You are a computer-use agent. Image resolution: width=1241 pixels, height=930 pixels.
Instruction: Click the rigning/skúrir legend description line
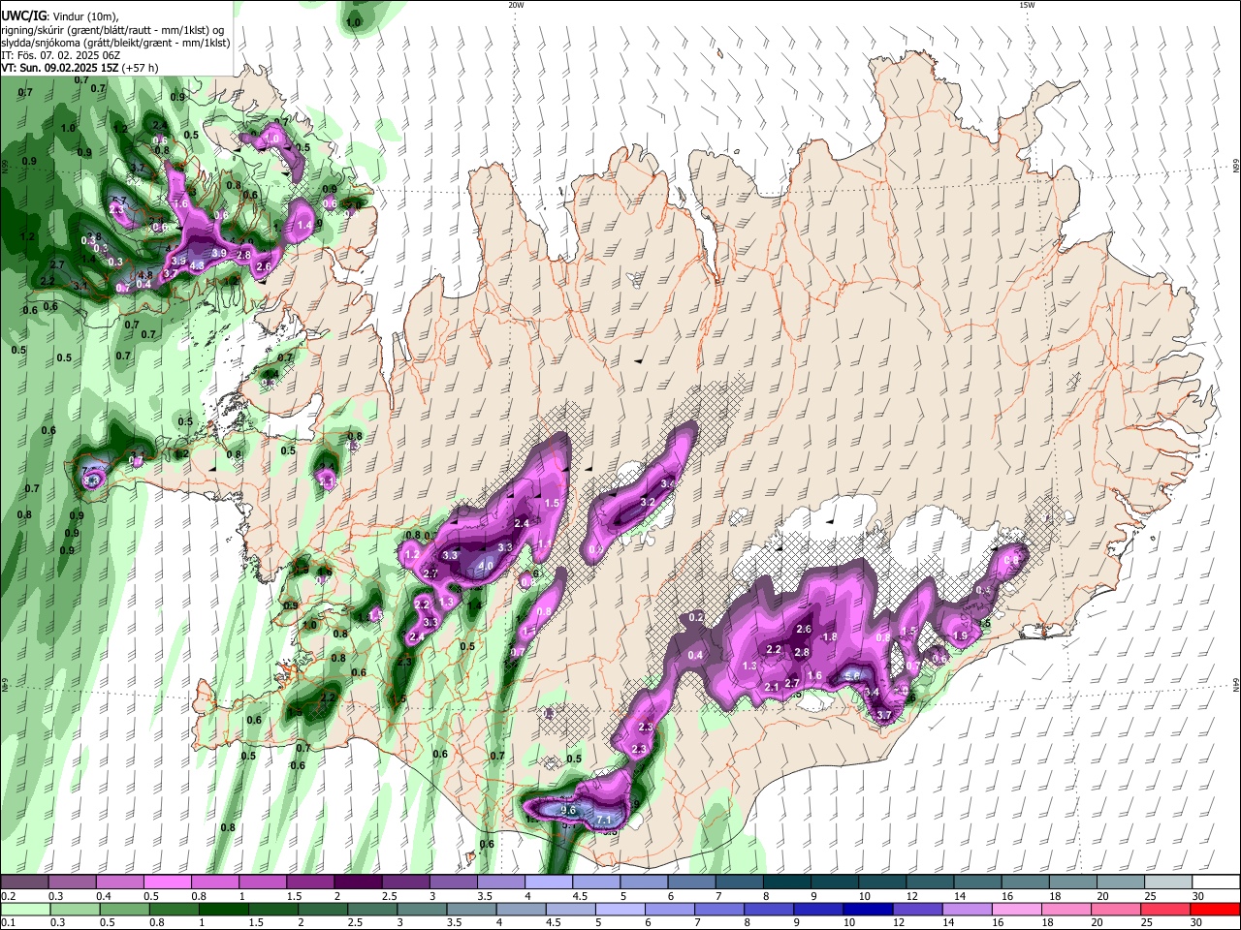click(111, 30)
